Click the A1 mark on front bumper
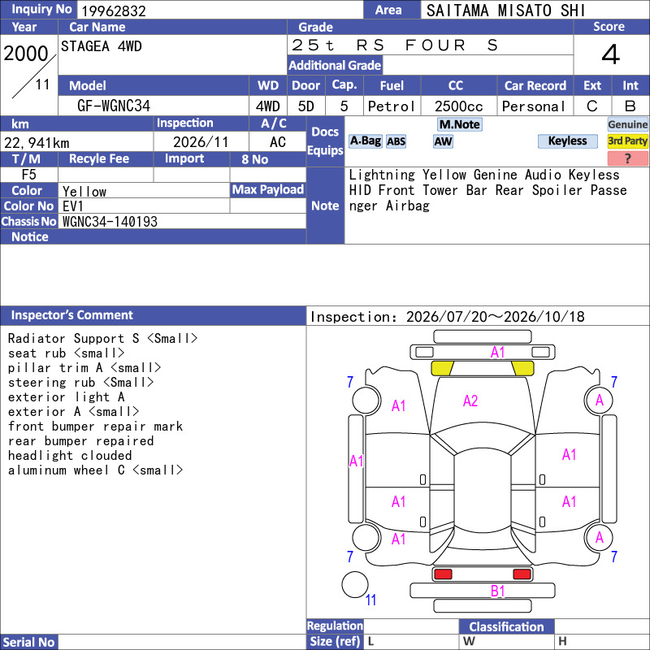 [497, 353]
